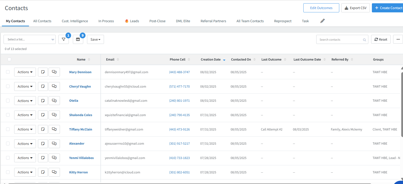Click the three-dots more options button
403x184 pixels.
click(398, 39)
